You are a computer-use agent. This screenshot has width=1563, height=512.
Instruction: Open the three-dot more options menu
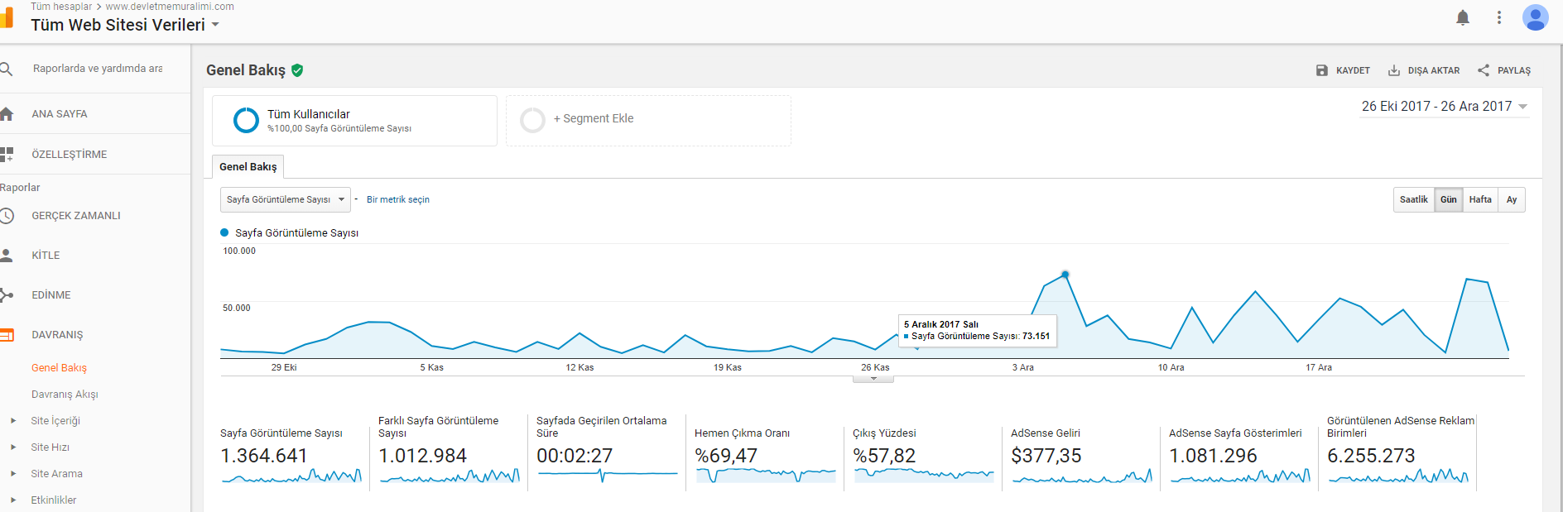pyautogui.click(x=1499, y=17)
